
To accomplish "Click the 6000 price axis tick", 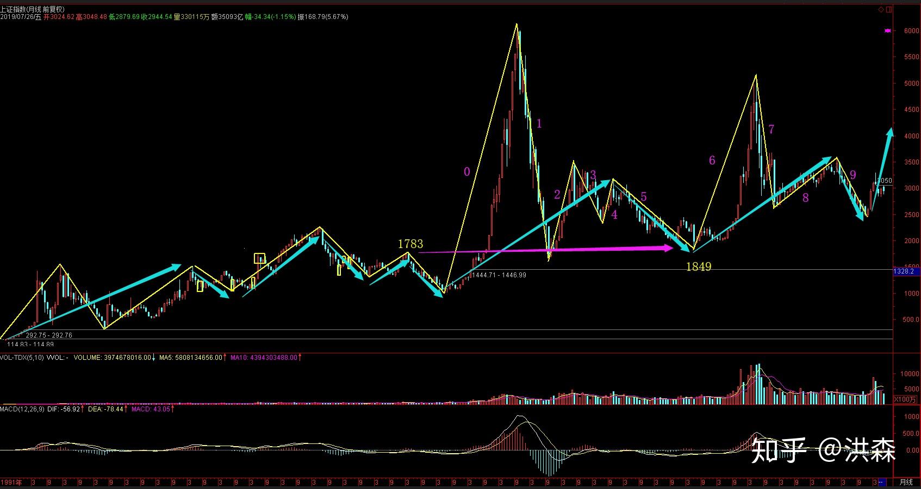I will [x=912, y=31].
